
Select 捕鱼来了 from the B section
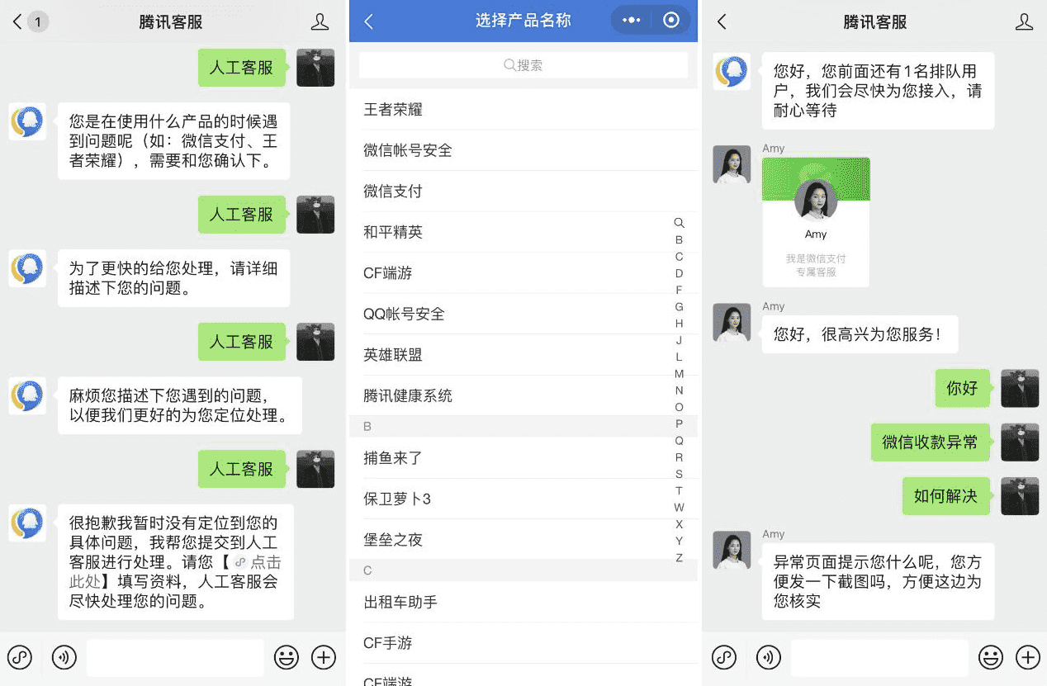[x=523, y=458]
